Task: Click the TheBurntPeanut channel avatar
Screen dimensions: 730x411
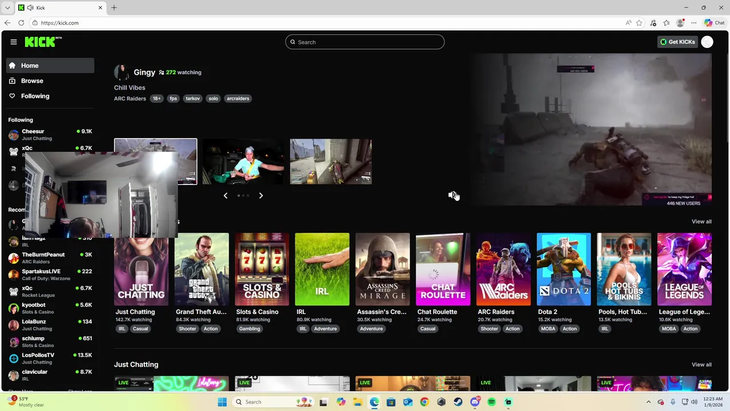Action: [x=14, y=258]
